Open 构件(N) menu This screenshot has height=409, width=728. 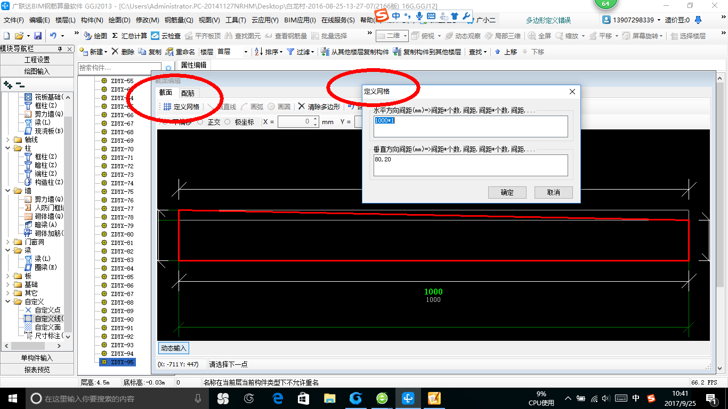[x=92, y=20]
